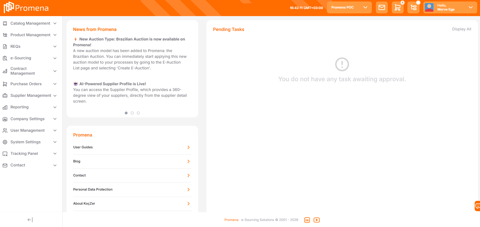Click Display All in Pending Tasks
Screen dimensions: 480x227
[462, 29]
